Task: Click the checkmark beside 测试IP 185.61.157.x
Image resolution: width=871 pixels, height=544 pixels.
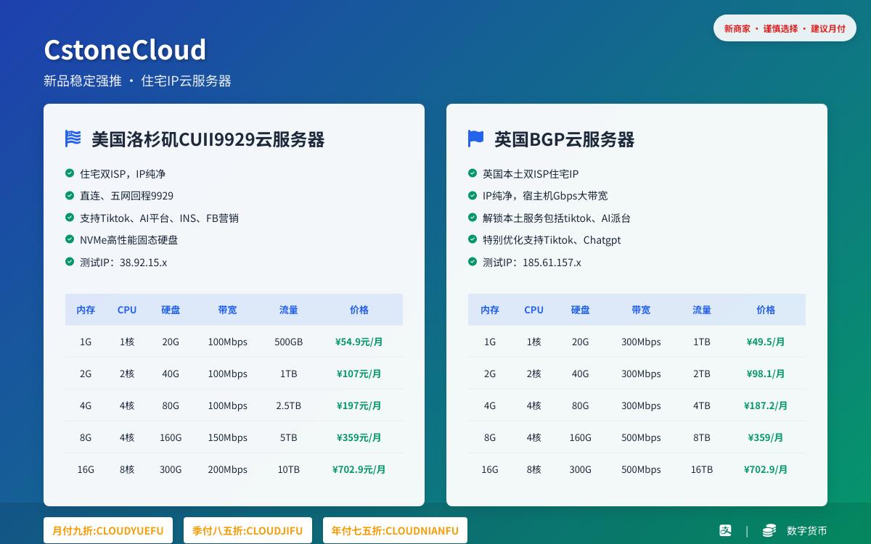Action: [472, 263]
